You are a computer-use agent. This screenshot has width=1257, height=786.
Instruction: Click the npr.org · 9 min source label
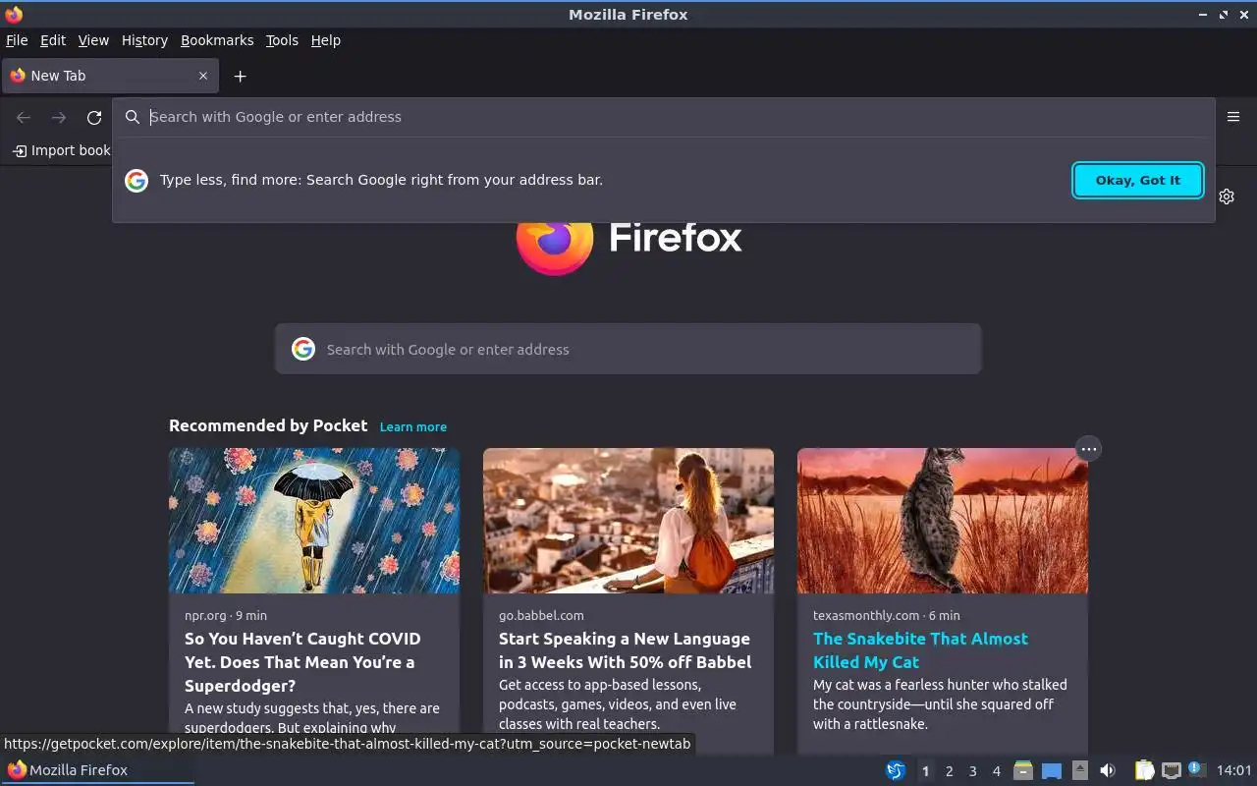226,615
